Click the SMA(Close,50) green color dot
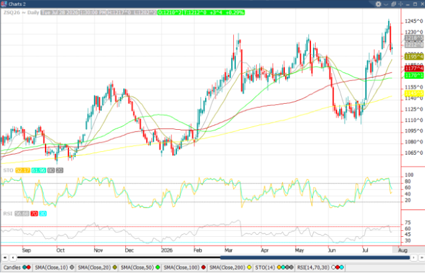The width and height of the screenshot is (425, 273). pos(158,268)
